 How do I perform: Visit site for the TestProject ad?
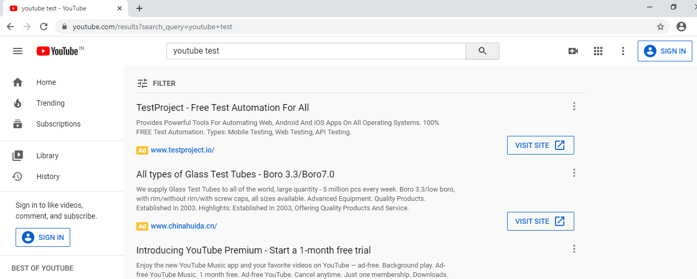coord(540,145)
